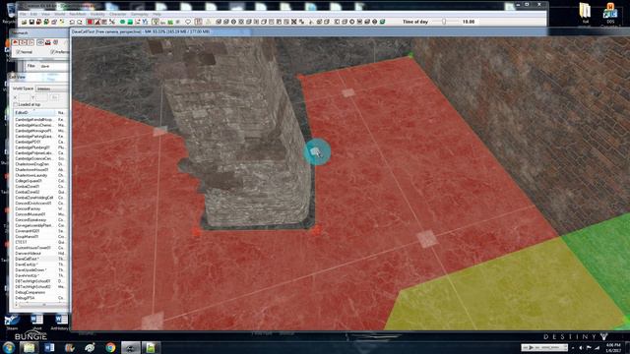The width and height of the screenshot is (630, 354).
Task: Click the X coordinate field in Cell View
Action: pos(25,97)
